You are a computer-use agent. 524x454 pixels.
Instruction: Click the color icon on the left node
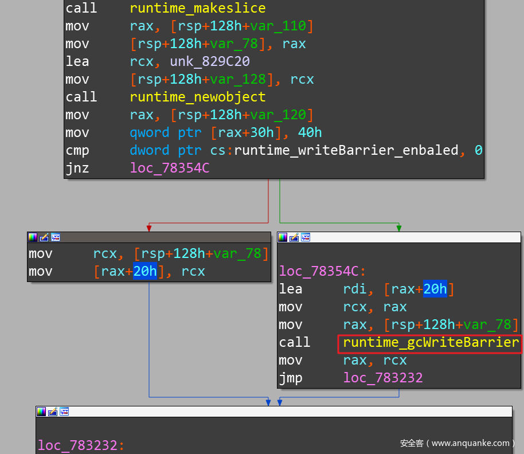tap(33, 237)
